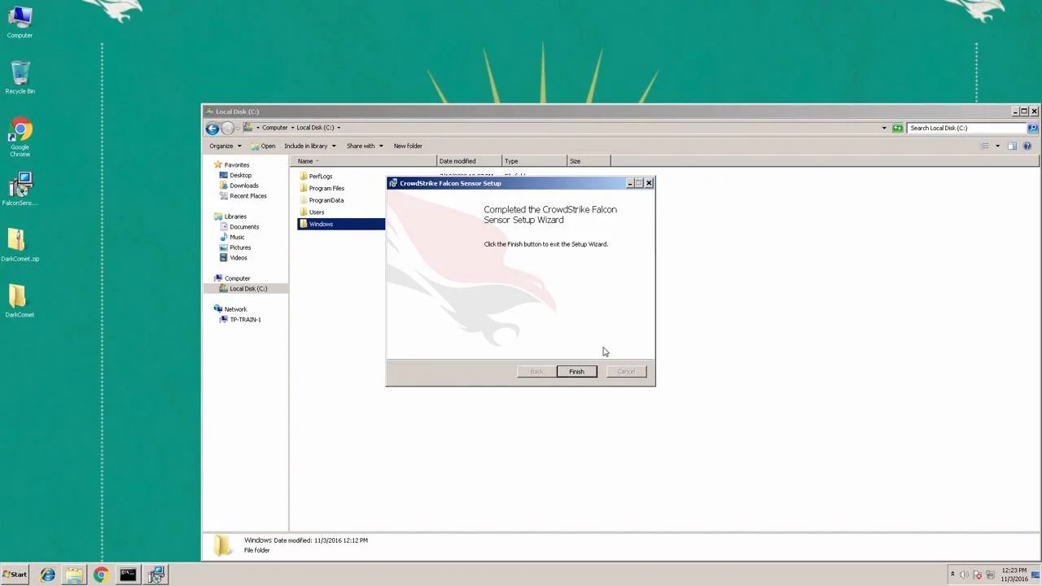Image resolution: width=1042 pixels, height=586 pixels.
Task: Click Favorites in the navigation pane
Action: [231, 164]
